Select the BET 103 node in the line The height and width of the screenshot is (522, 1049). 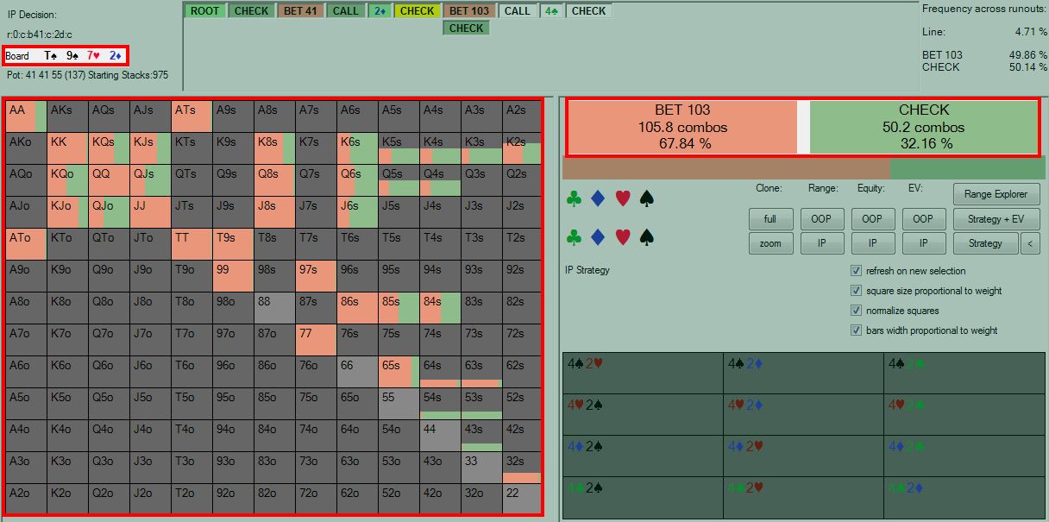[469, 11]
